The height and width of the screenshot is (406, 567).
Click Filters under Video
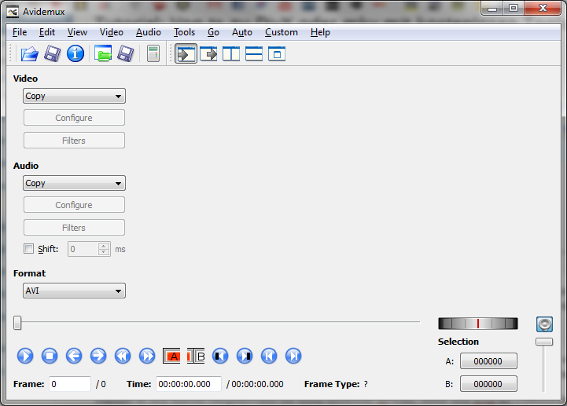click(x=74, y=141)
